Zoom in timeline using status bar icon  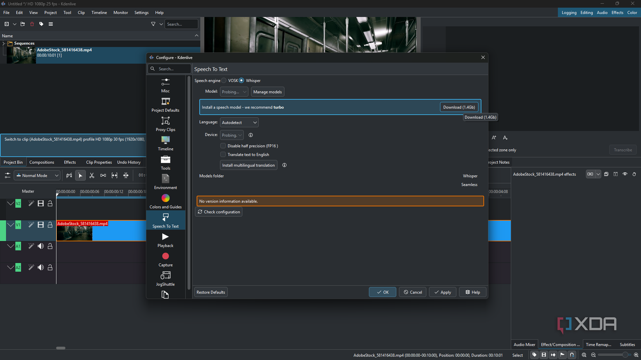tap(636, 355)
